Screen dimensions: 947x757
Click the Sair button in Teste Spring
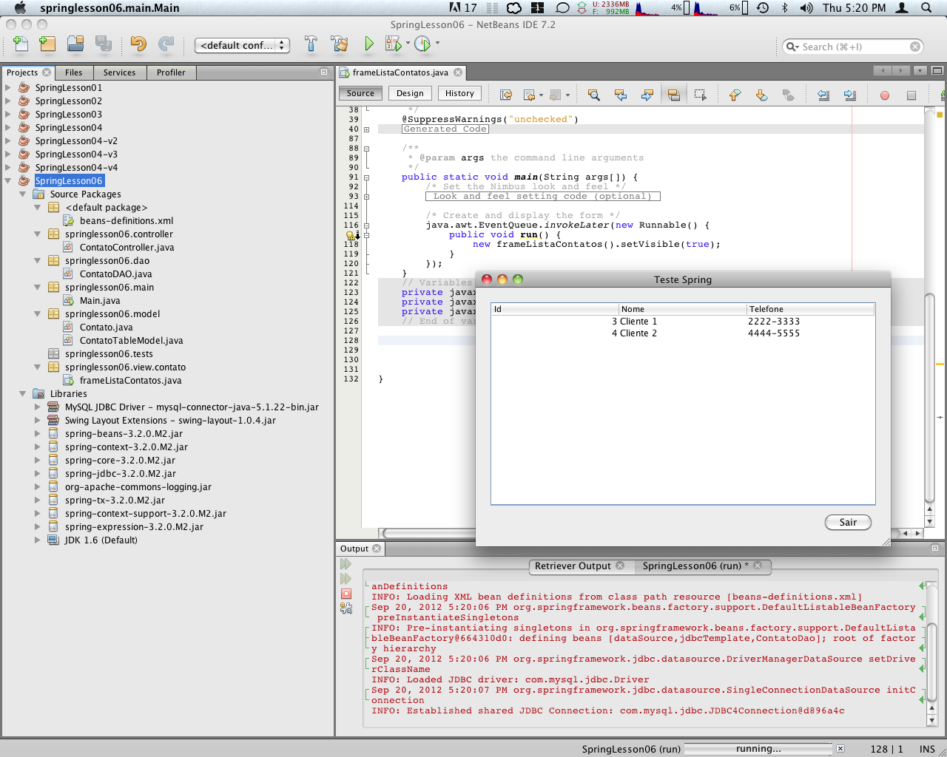[848, 522]
